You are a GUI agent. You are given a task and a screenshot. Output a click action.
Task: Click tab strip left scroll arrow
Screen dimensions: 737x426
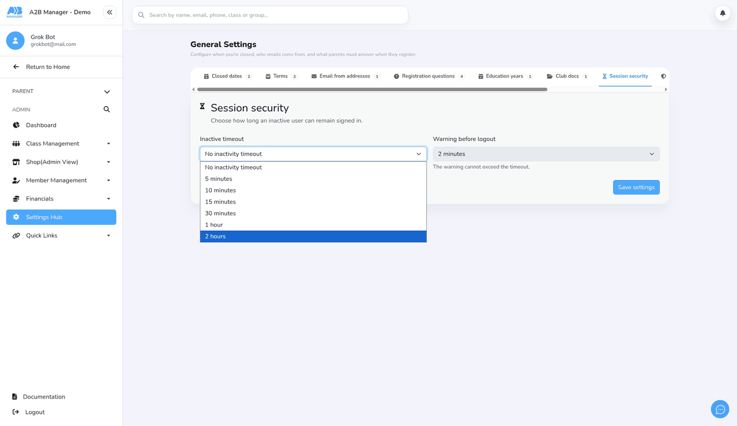(x=193, y=90)
